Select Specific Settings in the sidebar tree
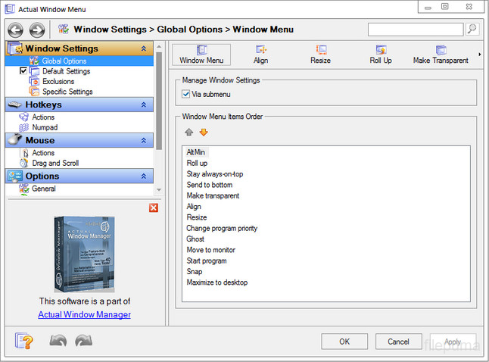The width and height of the screenshot is (489, 362). [x=67, y=92]
